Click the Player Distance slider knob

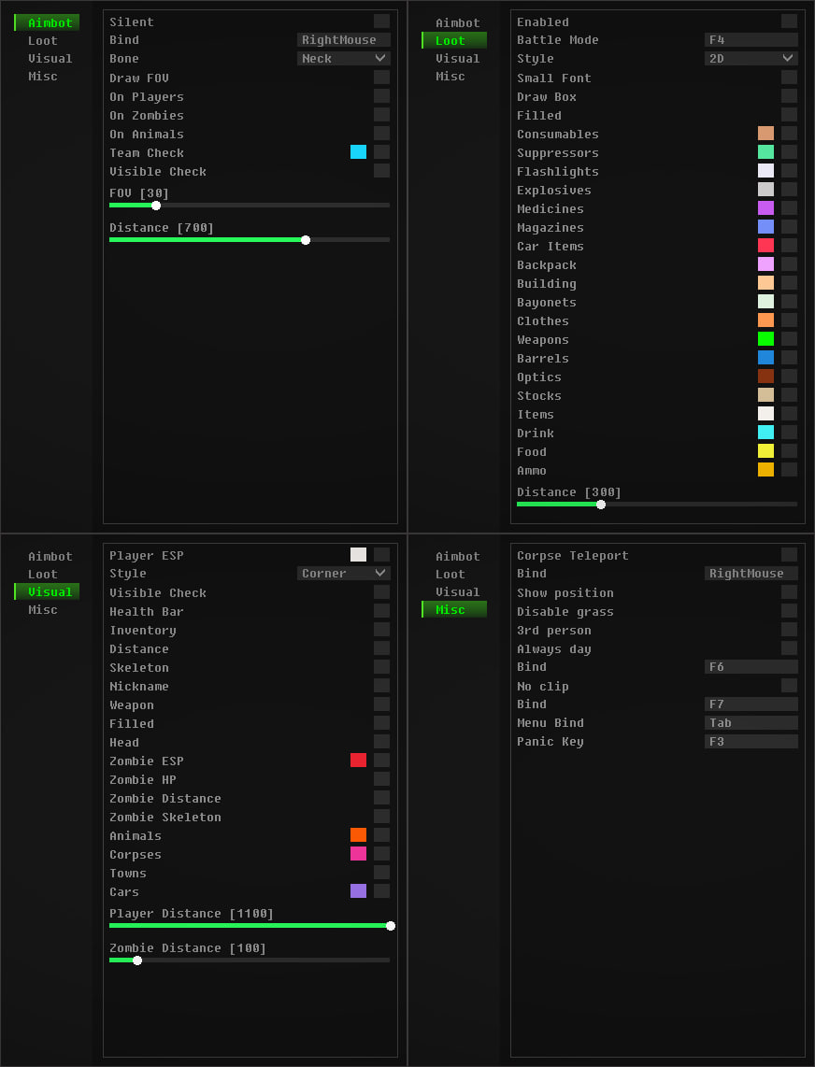pos(390,926)
